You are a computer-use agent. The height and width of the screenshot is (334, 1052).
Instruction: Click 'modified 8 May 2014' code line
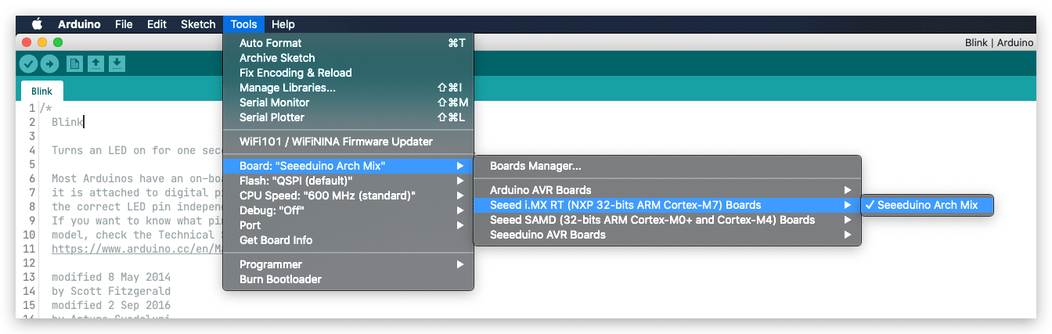[x=111, y=277]
